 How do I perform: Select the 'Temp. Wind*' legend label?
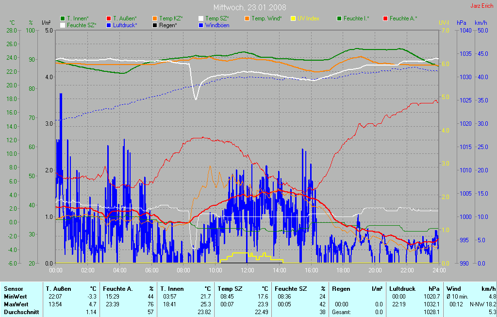266,19
